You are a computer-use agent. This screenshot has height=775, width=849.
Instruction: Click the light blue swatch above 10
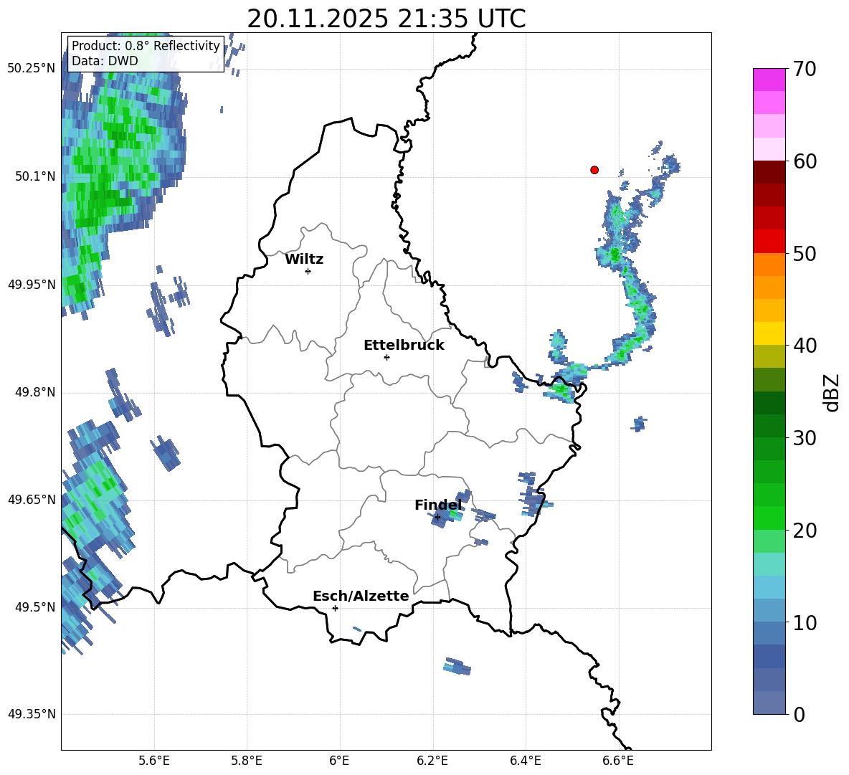coord(769,610)
